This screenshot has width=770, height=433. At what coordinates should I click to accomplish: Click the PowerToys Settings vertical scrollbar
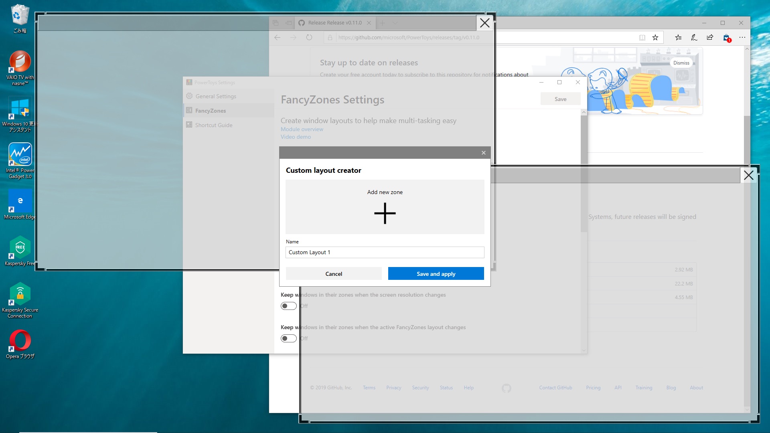pyautogui.click(x=584, y=231)
